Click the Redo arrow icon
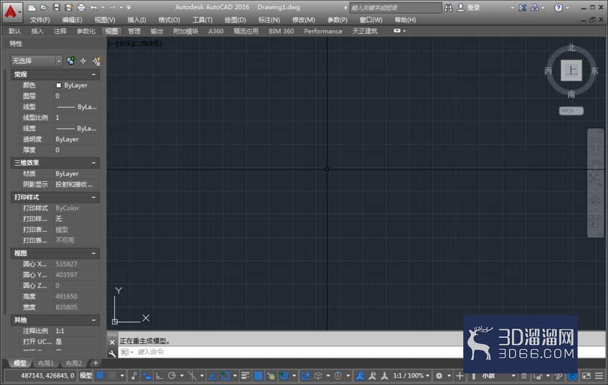Screen dimensions: 608x385 coord(112,7)
